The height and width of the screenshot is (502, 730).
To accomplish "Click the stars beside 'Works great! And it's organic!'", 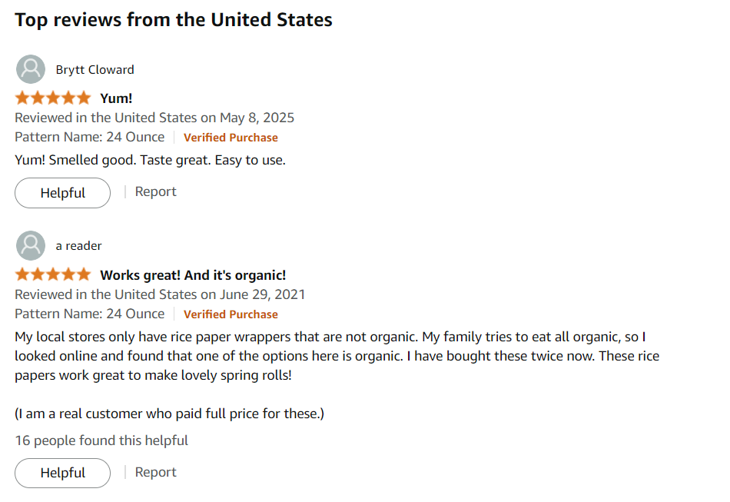I will click(x=52, y=275).
